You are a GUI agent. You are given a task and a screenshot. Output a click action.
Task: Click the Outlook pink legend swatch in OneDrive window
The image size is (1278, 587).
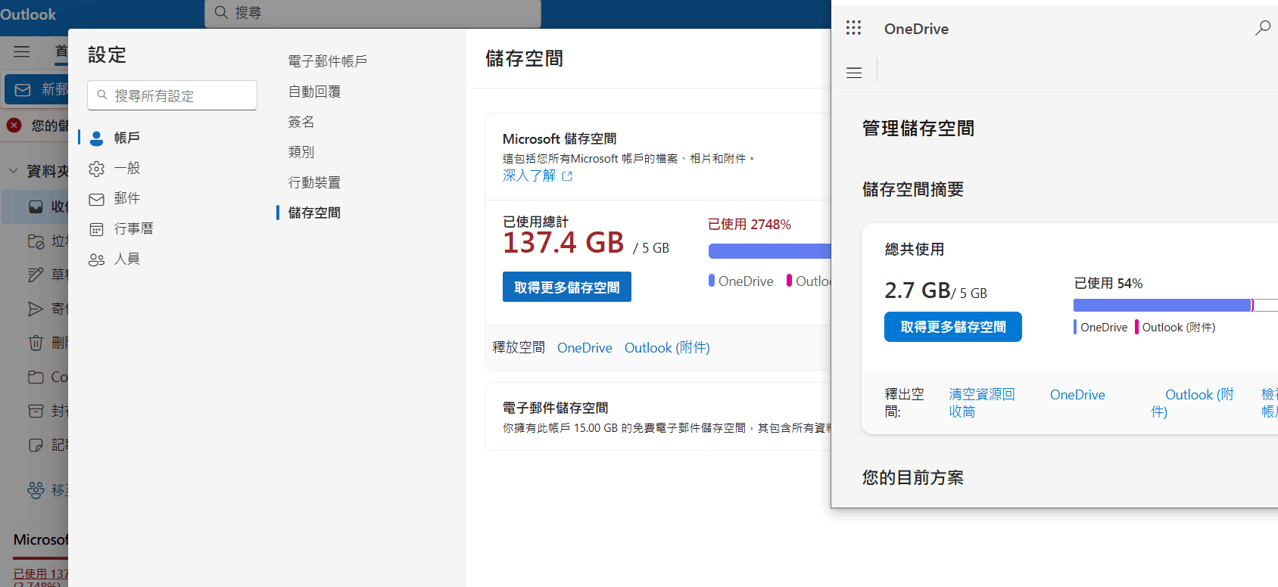tap(1136, 327)
